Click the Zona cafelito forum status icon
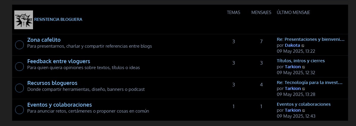This screenshot has height=126, width=356. pyautogui.click(x=19, y=45)
